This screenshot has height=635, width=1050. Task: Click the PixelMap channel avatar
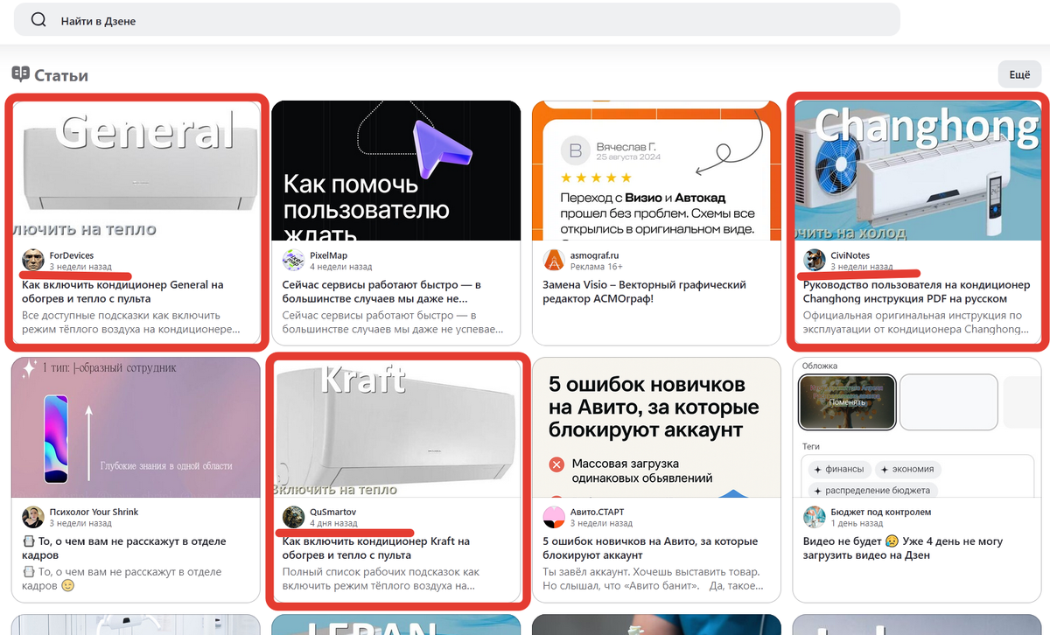click(291, 260)
